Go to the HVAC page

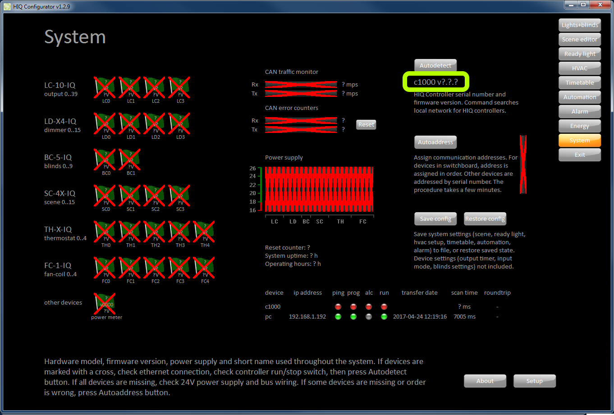580,68
